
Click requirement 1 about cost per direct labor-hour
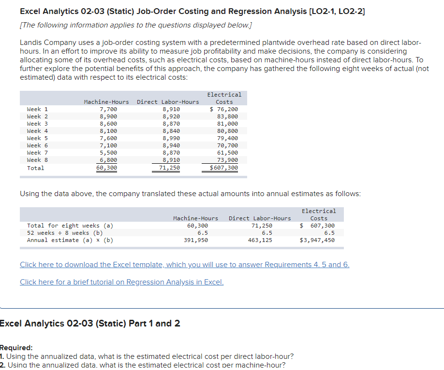click(147, 356)
